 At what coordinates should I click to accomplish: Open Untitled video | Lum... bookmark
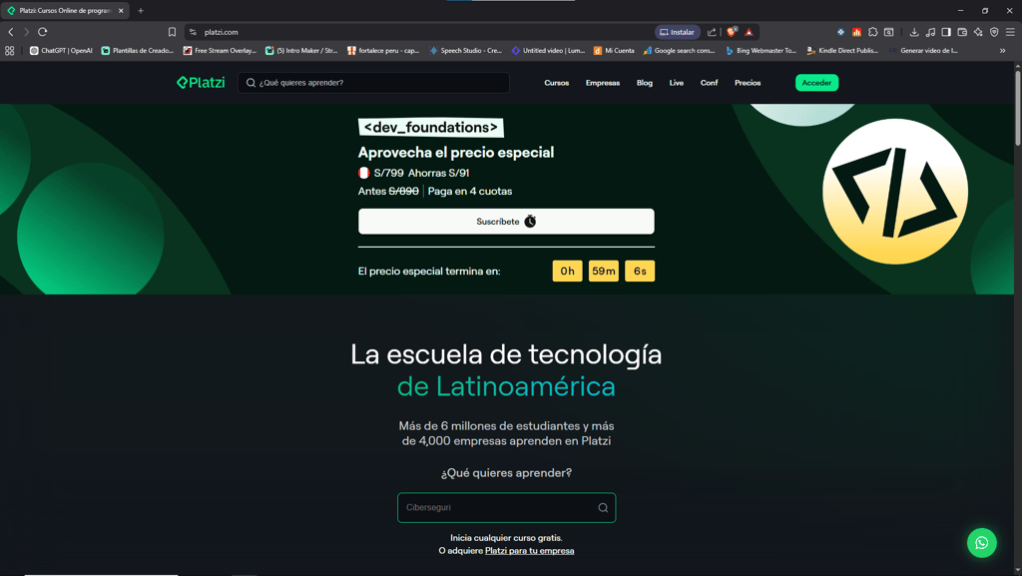click(x=548, y=50)
